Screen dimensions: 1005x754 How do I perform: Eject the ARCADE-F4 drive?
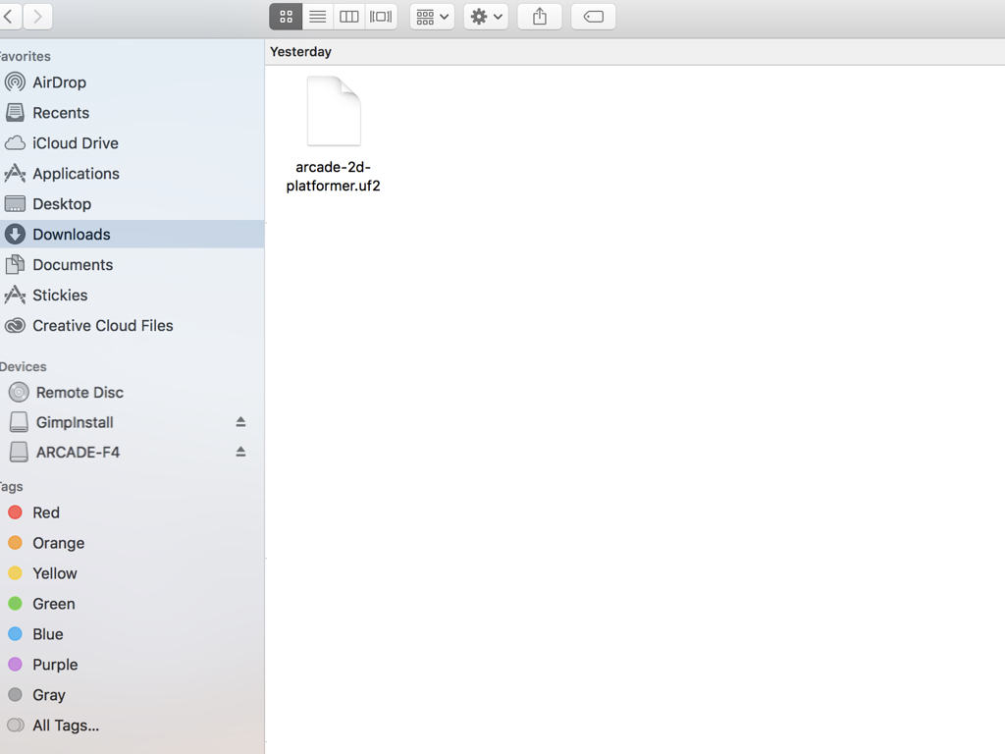(240, 452)
